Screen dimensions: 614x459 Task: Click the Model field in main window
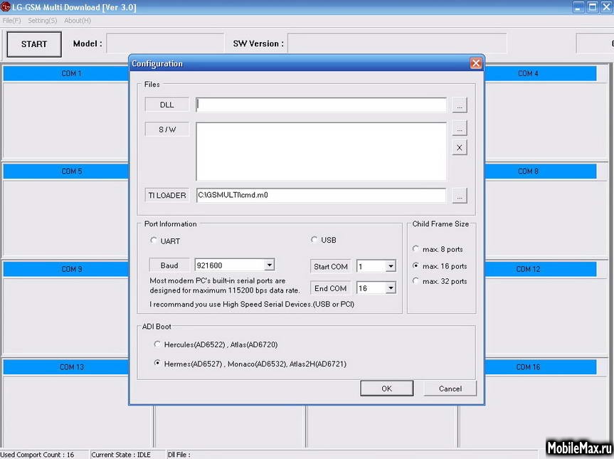tap(165, 43)
